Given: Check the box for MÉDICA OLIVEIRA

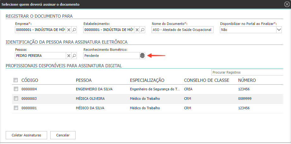Looking at the screenshot, I should click(16, 99).
